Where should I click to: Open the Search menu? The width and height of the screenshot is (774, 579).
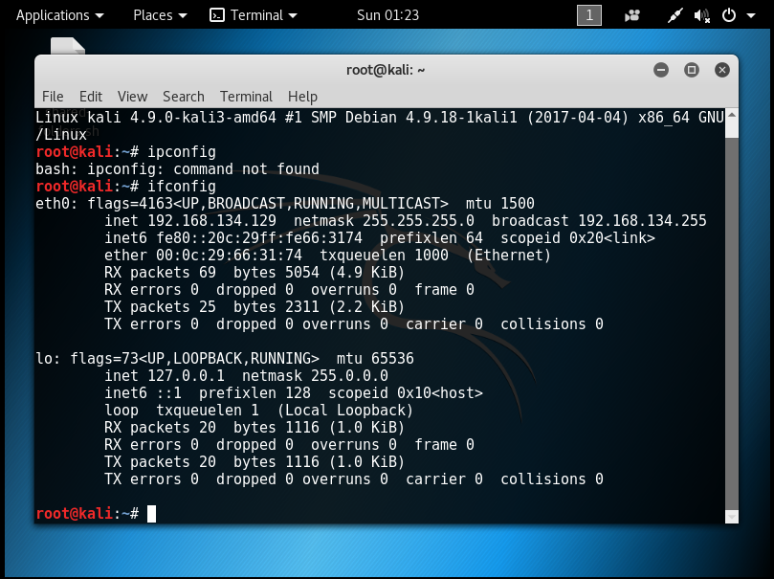(x=183, y=97)
